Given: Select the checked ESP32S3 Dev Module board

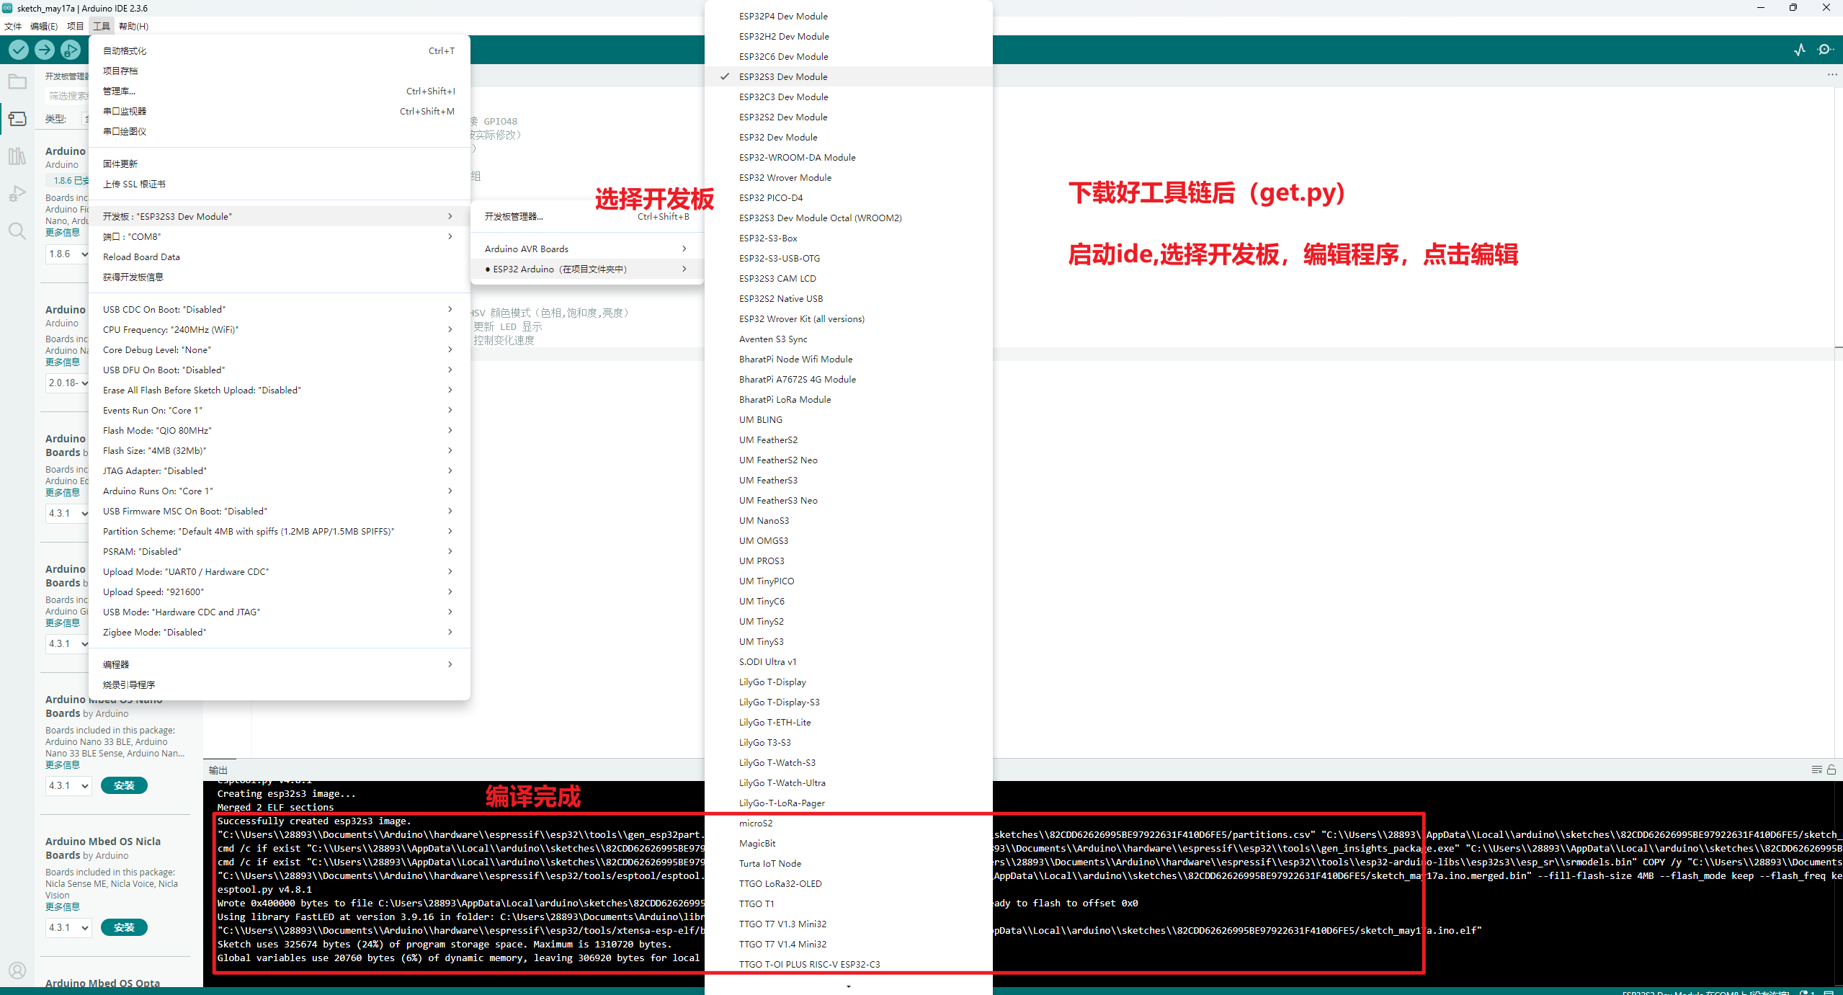Looking at the screenshot, I should [783, 76].
